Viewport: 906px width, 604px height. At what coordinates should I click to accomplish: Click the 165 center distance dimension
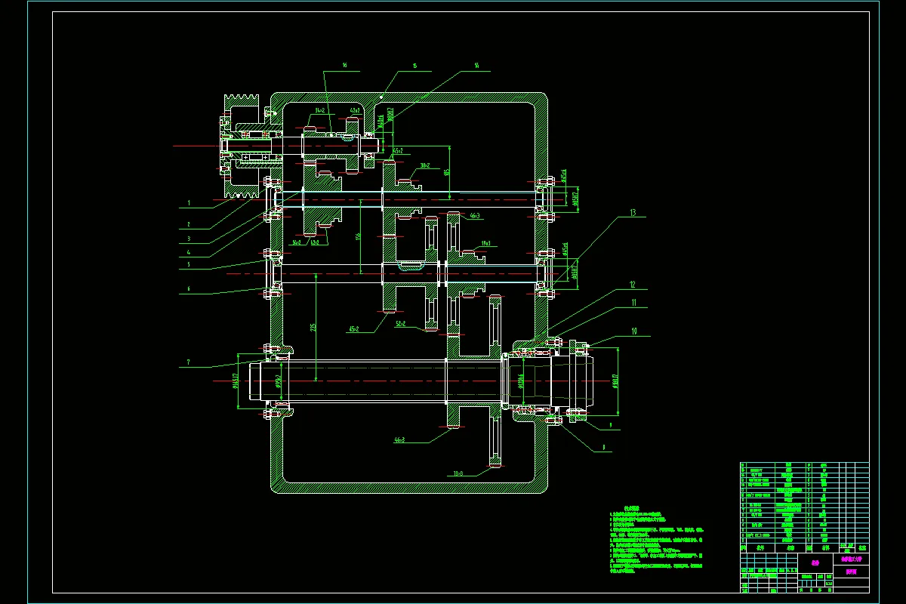click(x=446, y=172)
